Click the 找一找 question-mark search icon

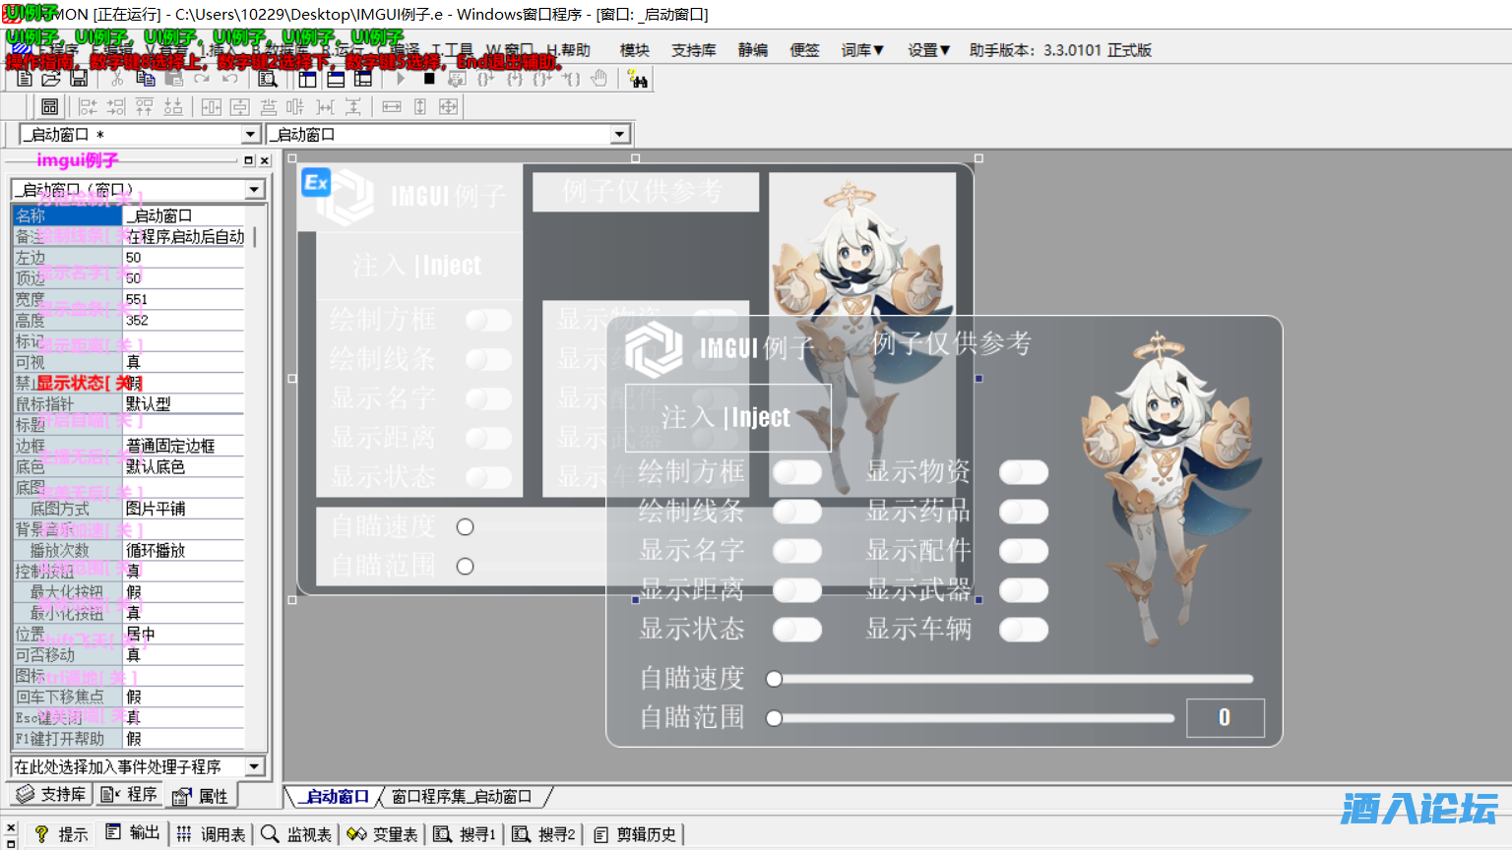(637, 79)
